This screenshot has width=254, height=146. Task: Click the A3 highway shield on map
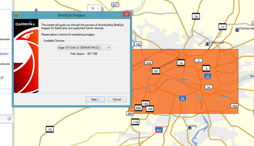coord(208,76)
